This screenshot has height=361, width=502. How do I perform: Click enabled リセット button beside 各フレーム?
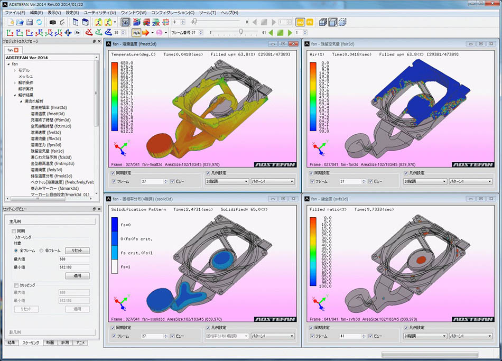pos(77,251)
